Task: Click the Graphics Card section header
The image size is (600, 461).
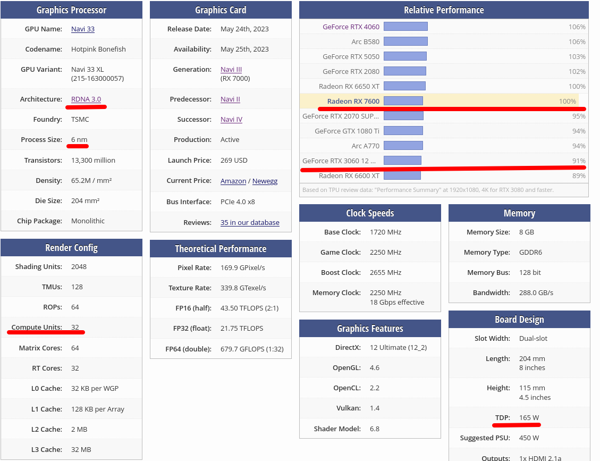Action: 221,10
